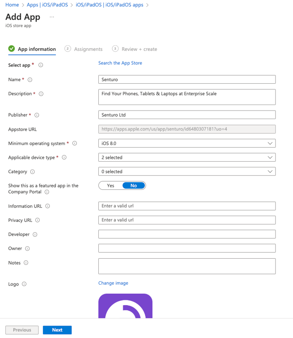This screenshot has height=338, width=293.
Task: Click the Privacy URL input field
Action: [x=187, y=220]
